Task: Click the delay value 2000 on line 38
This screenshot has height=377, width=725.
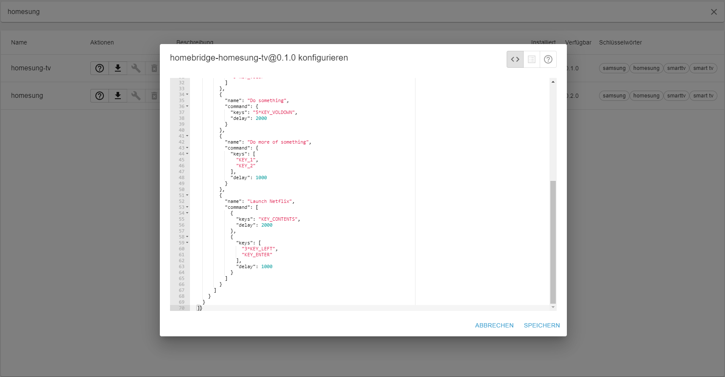Action: [x=261, y=119]
